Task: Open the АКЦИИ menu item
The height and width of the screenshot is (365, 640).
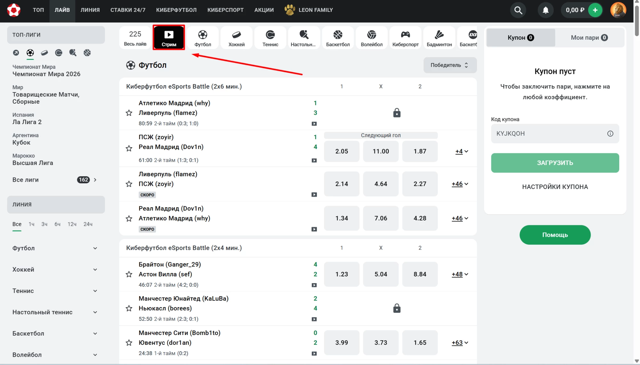Action: [x=264, y=10]
